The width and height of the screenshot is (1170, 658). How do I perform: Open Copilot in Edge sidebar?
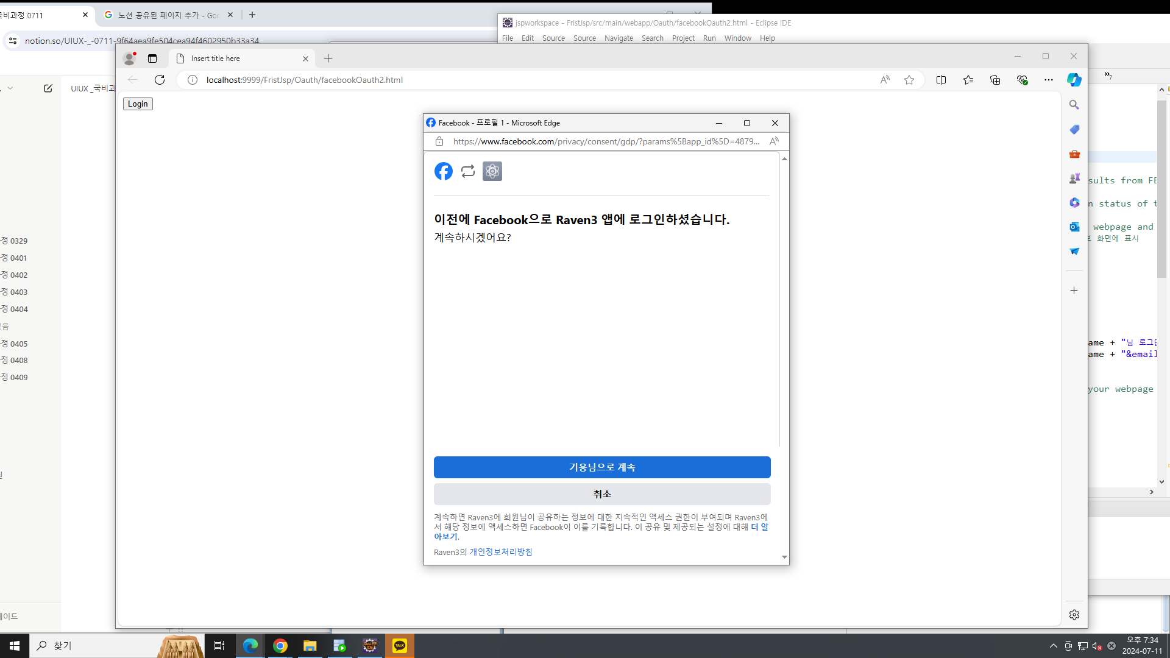[x=1074, y=80]
